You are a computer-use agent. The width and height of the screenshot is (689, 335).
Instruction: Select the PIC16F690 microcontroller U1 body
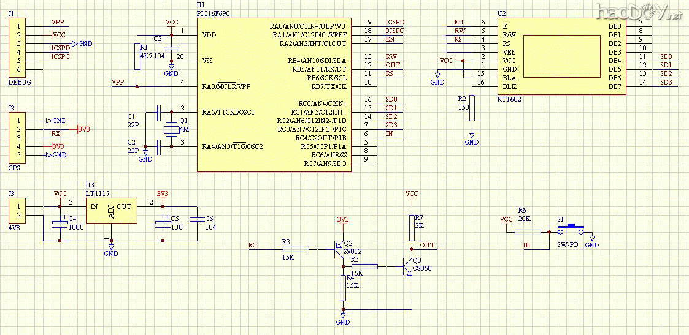274,95
